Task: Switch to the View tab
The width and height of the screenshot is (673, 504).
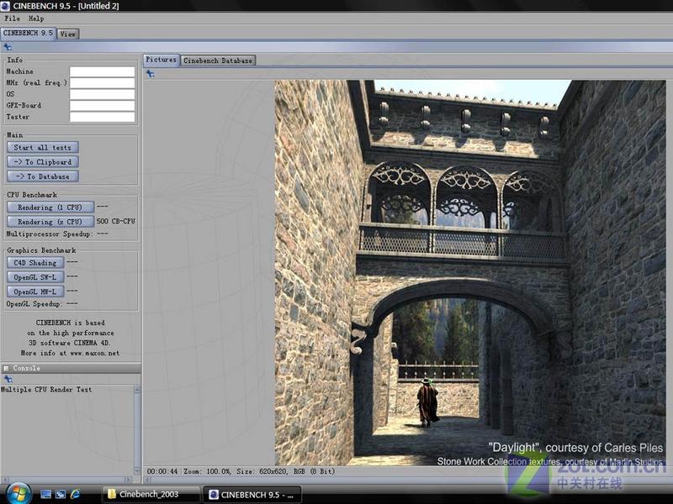Action: point(68,34)
